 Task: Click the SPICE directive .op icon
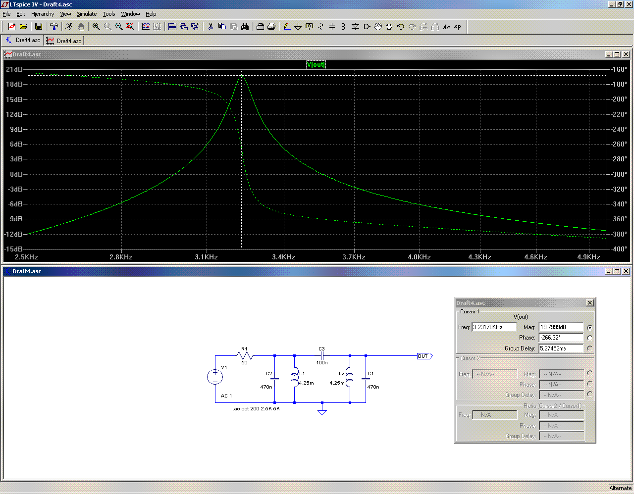[458, 27]
